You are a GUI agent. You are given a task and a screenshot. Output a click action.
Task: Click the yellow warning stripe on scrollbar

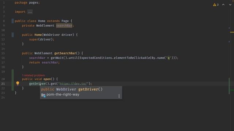[232, 32]
